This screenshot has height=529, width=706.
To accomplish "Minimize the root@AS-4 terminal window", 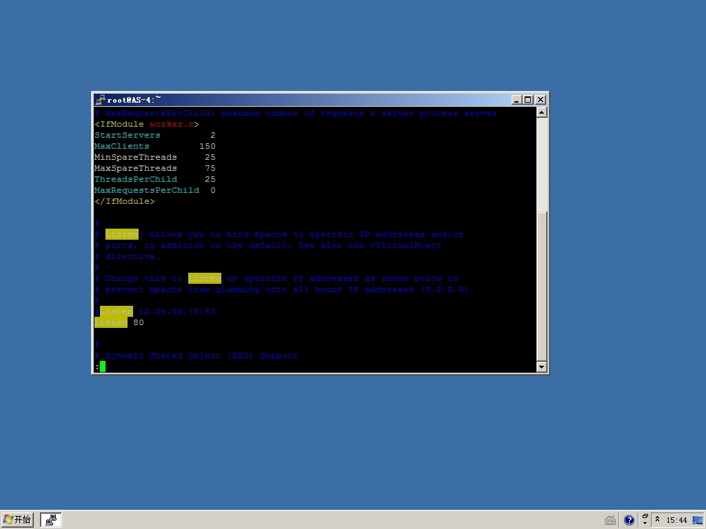I will [516, 99].
